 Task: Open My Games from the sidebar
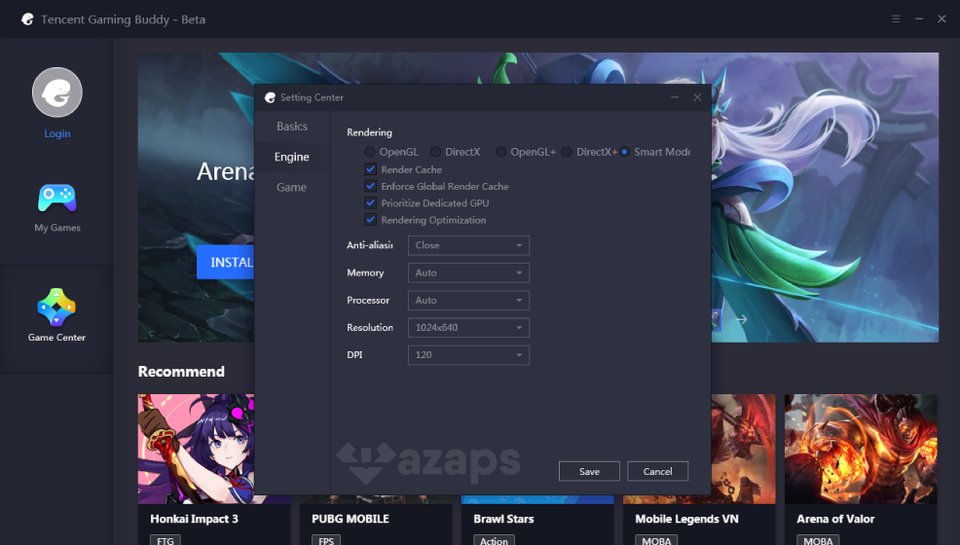click(x=56, y=207)
